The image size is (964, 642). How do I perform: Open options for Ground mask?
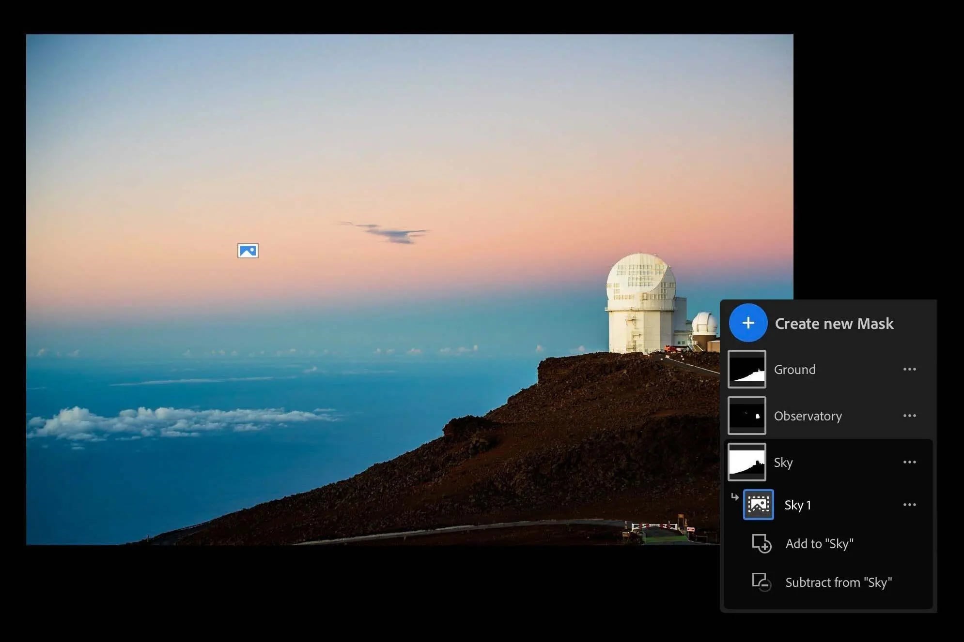tap(909, 369)
